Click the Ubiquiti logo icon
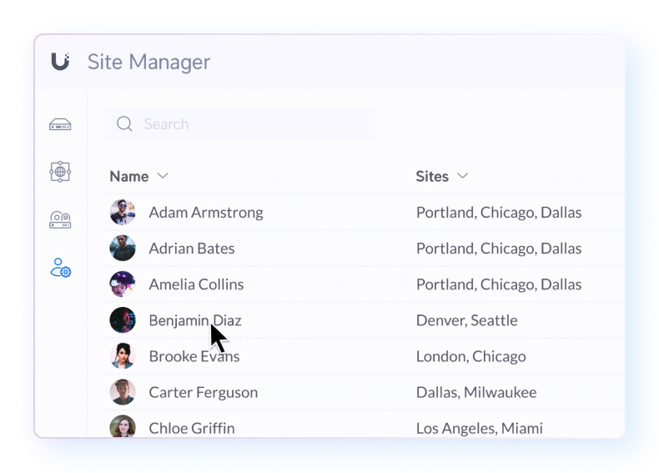This screenshot has width=659, height=473. [x=60, y=62]
